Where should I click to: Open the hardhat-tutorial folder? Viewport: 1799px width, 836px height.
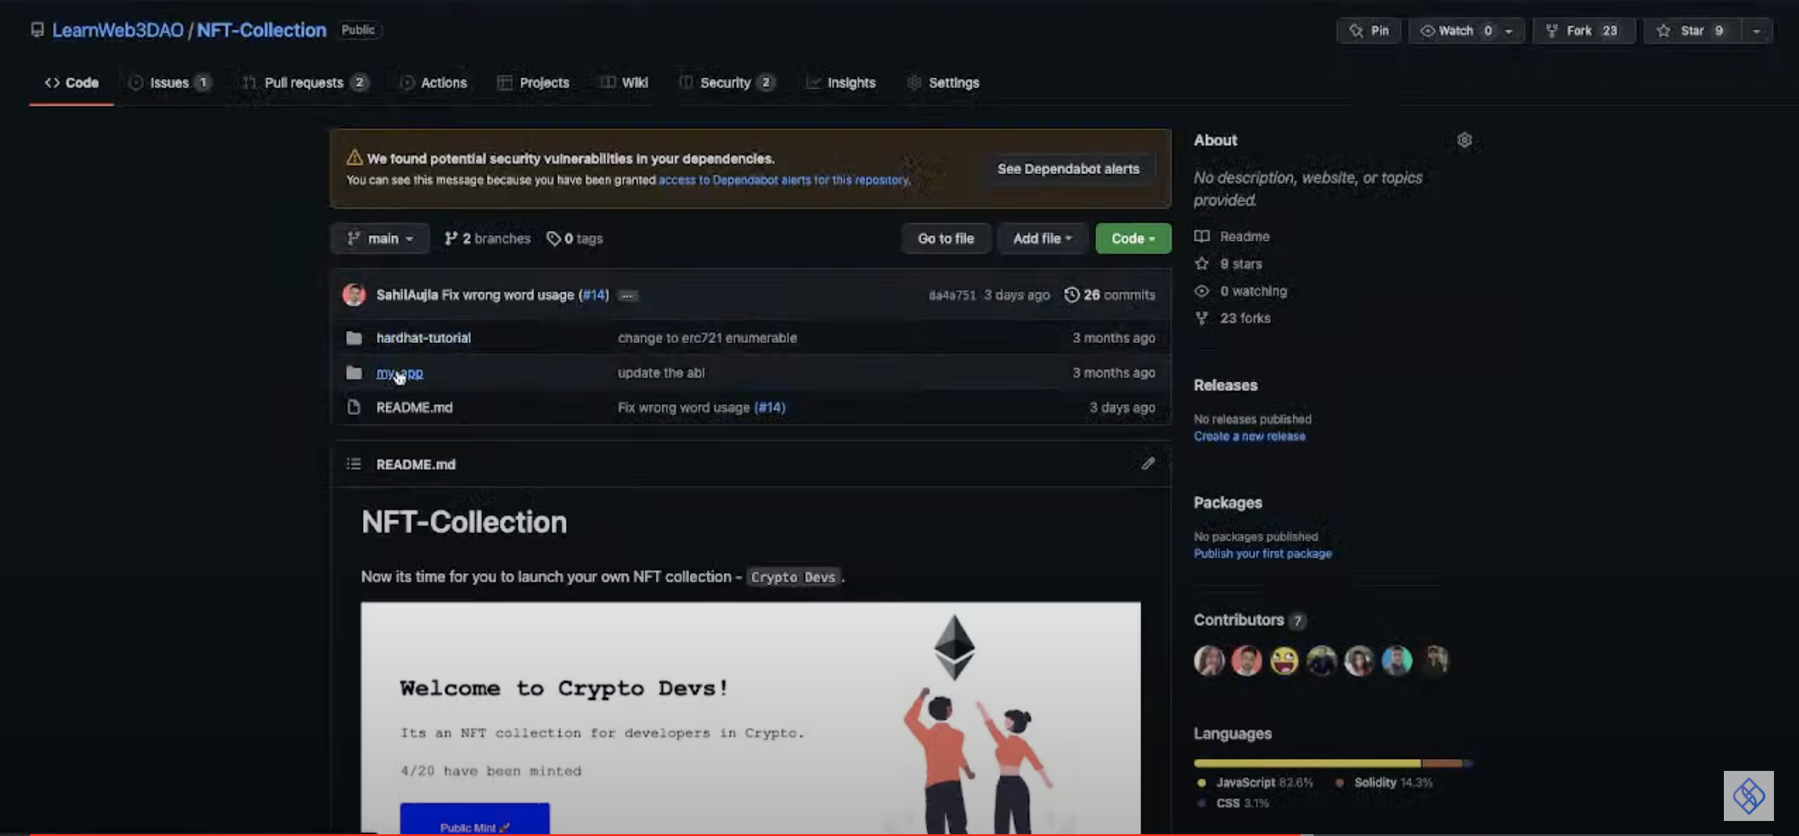tap(423, 336)
